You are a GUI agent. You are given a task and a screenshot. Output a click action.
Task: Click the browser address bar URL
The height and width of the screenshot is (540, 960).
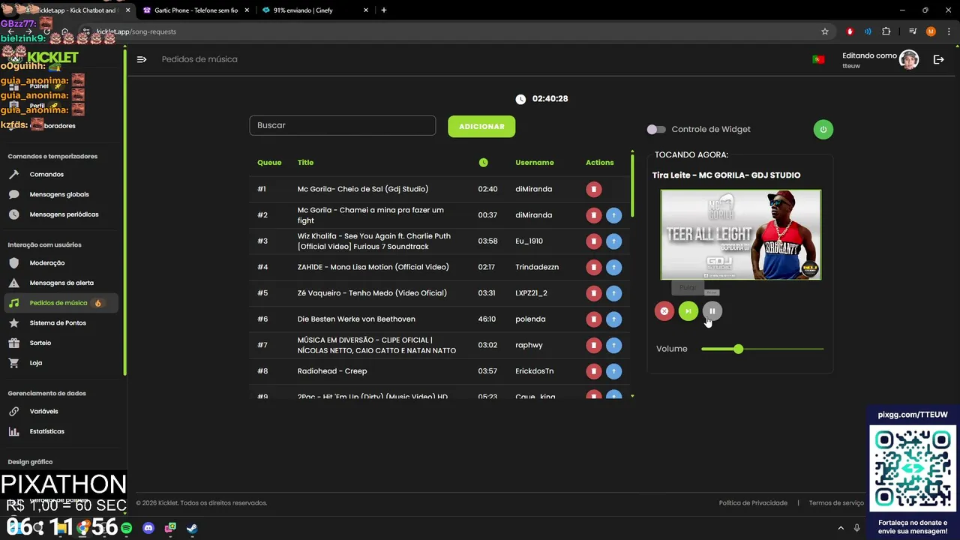(136, 31)
